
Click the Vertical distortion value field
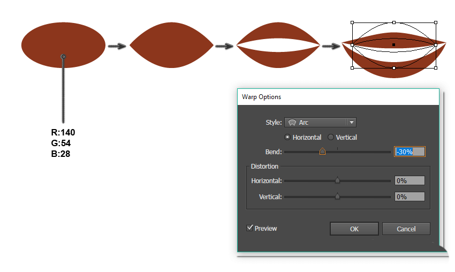tap(409, 197)
